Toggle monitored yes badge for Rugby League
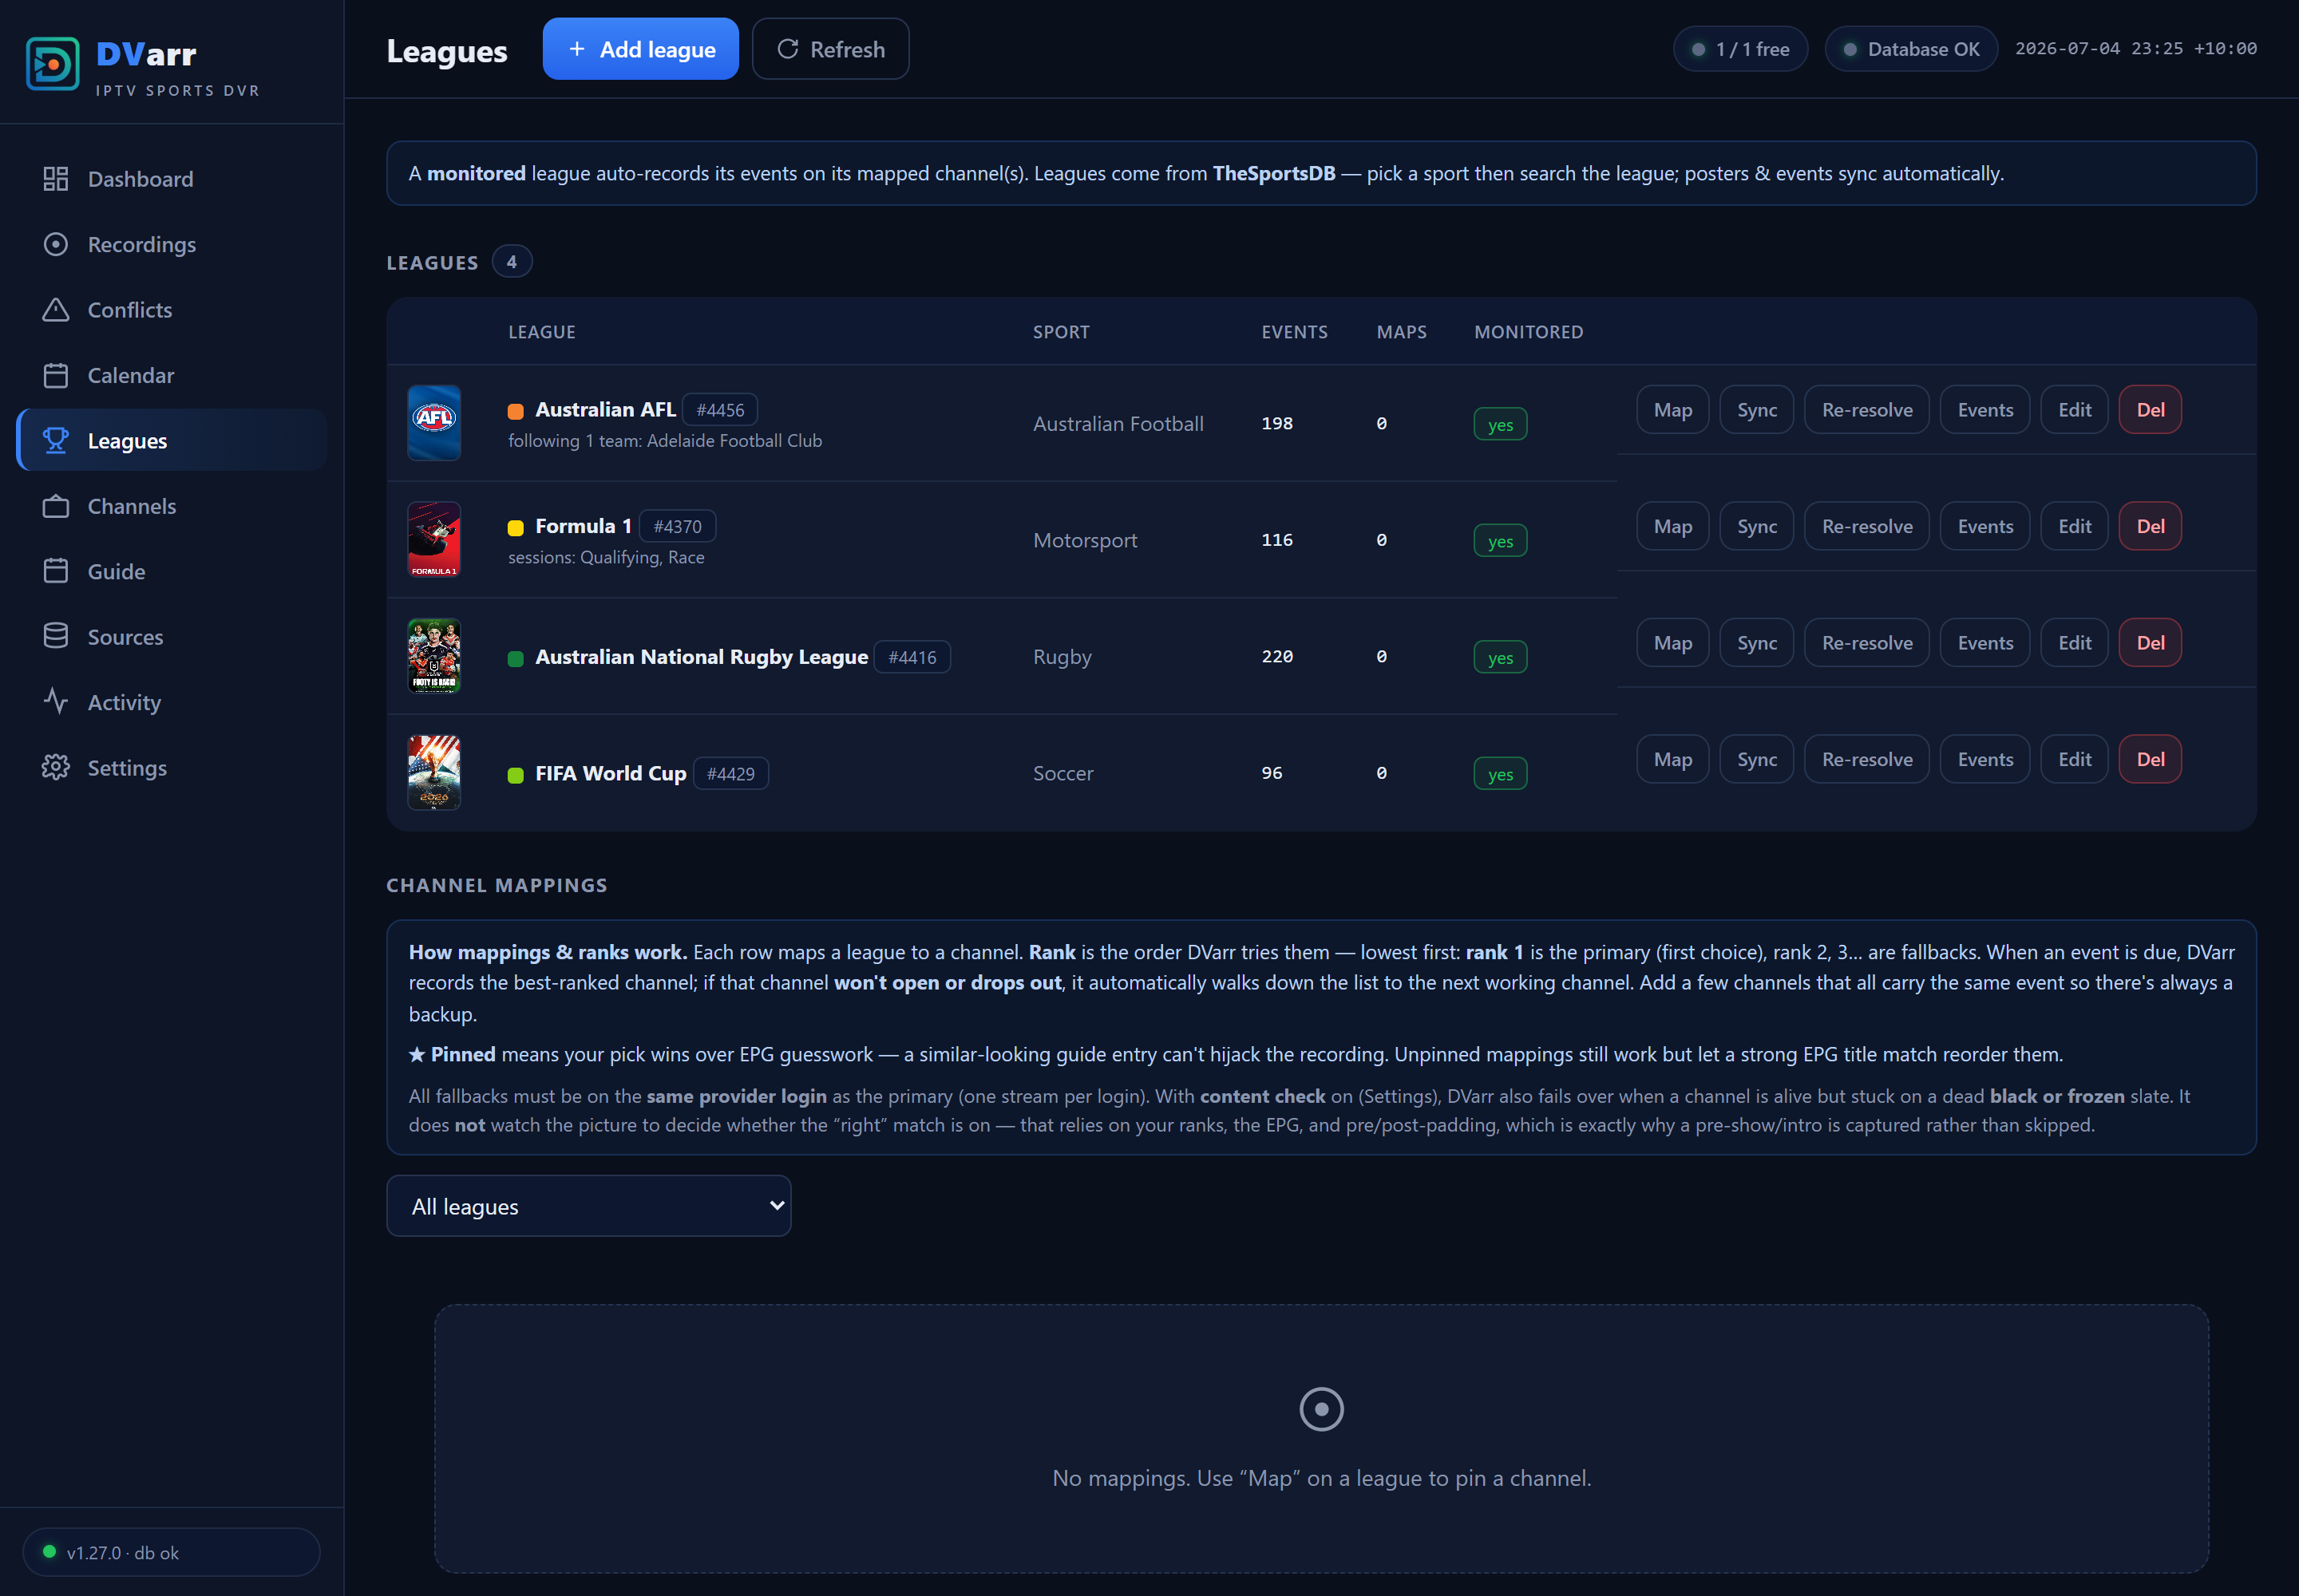 [x=1500, y=657]
